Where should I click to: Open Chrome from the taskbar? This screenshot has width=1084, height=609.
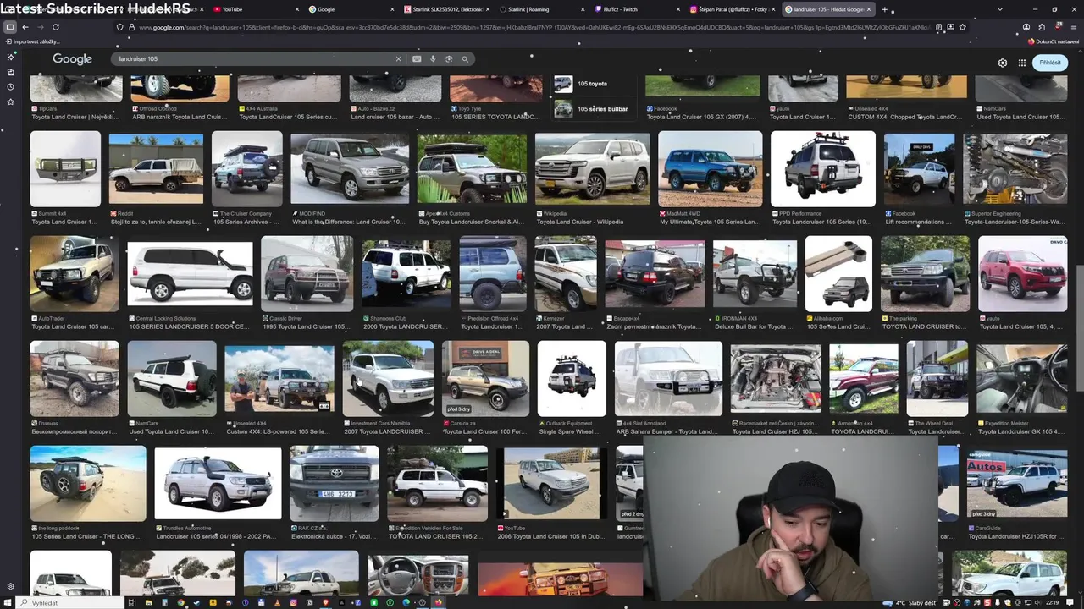(180, 603)
